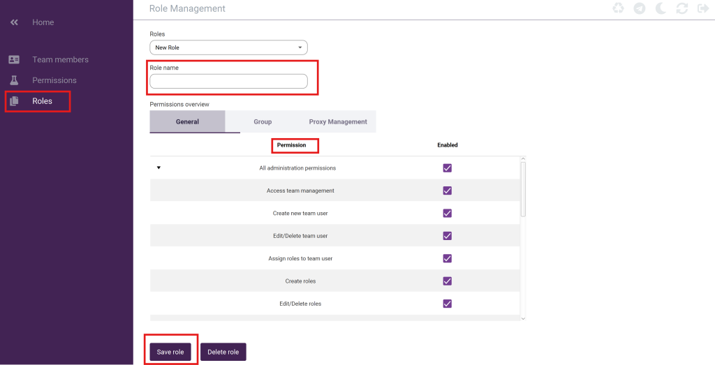Click the logout exit icon
This screenshot has height=365, width=715.
tap(703, 8)
